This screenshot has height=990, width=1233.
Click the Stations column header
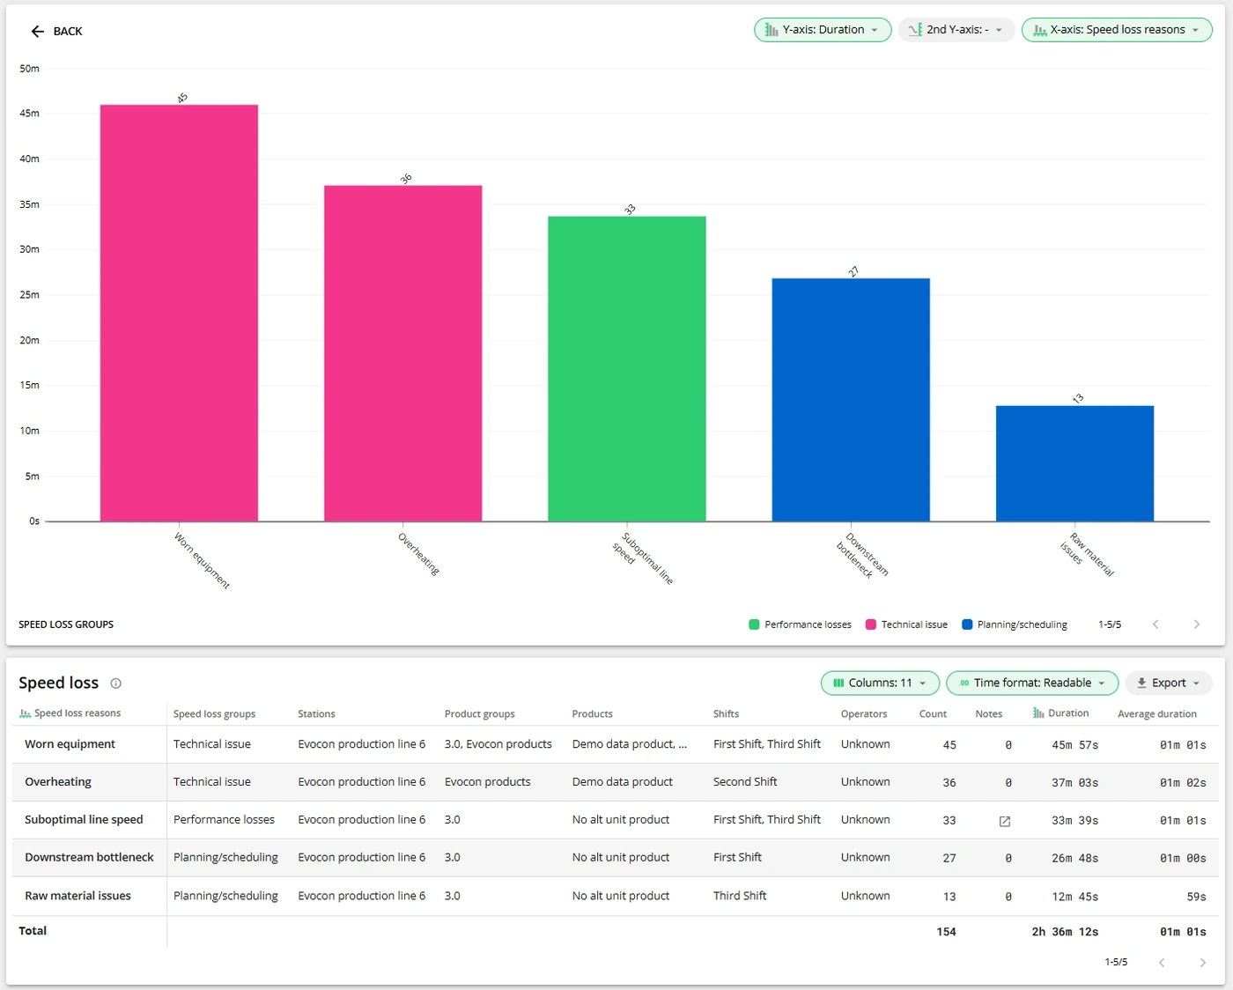pyautogui.click(x=316, y=714)
